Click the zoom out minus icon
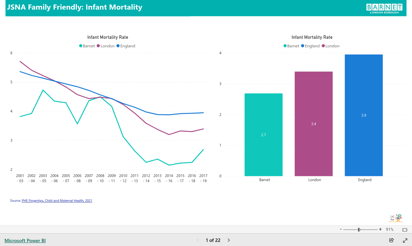Screen dimensions: 412x246 click(341, 229)
